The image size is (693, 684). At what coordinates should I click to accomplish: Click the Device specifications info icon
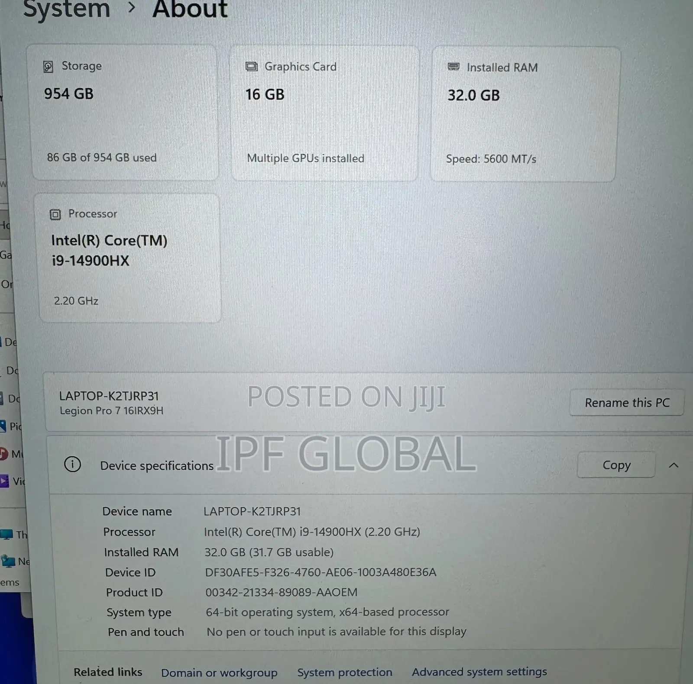tap(72, 465)
